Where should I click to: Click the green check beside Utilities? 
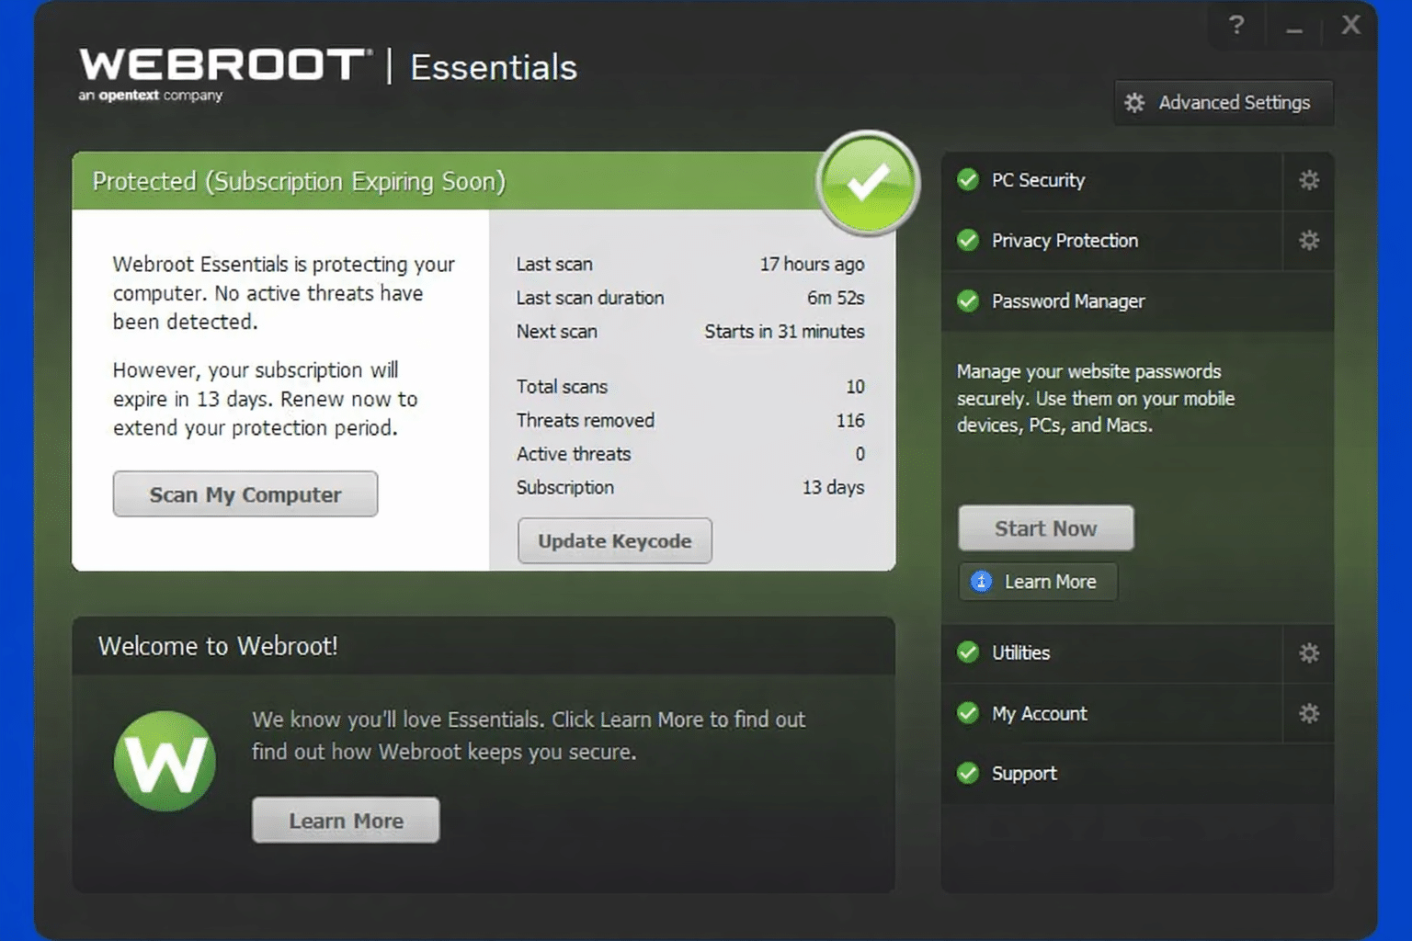(x=968, y=652)
